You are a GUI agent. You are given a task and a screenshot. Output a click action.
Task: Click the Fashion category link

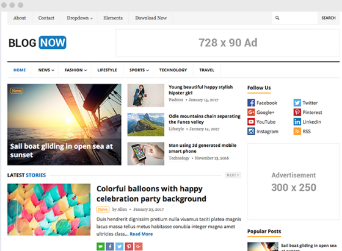[x=176, y=100]
